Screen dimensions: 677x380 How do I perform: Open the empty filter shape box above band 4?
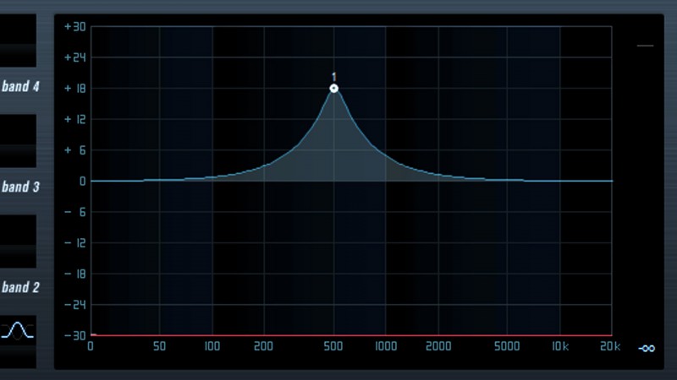[x=17, y=40]
